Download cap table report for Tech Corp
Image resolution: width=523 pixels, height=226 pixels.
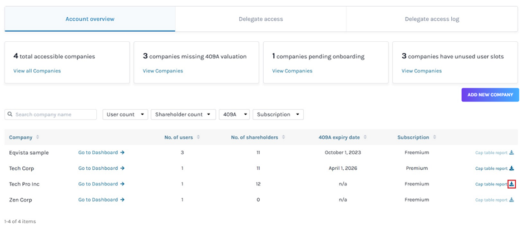(x=511, y=168)
